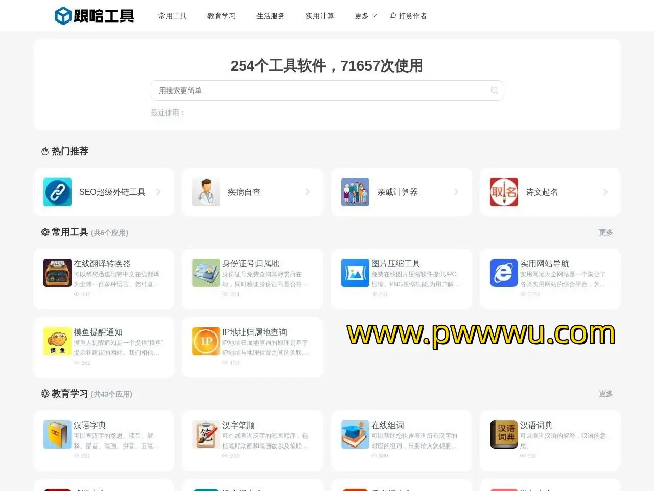Viewport: 654px width, 491px height.
Task: Open the 在线翻译转换器 tool icon
Action: pyautogui.click(x=57, y=273)
